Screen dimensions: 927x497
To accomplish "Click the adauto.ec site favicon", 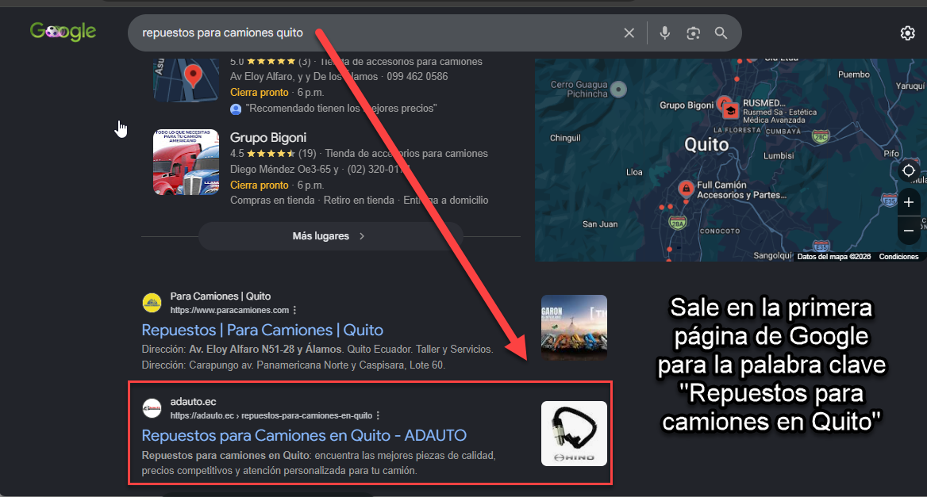I will click(152, 408).
